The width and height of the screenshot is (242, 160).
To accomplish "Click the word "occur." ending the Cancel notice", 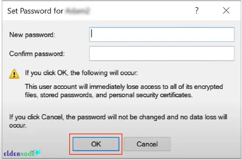I will coord(18,126).
